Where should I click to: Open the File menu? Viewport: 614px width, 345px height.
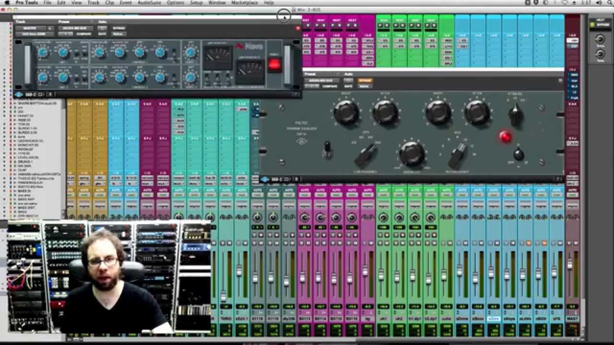[x=47, y=3]
